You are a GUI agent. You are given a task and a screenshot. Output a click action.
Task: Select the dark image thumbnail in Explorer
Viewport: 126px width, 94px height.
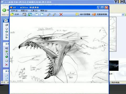point(114,66)
